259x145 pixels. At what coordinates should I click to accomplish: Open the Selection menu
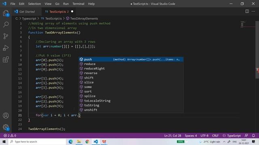pos(34,4)
